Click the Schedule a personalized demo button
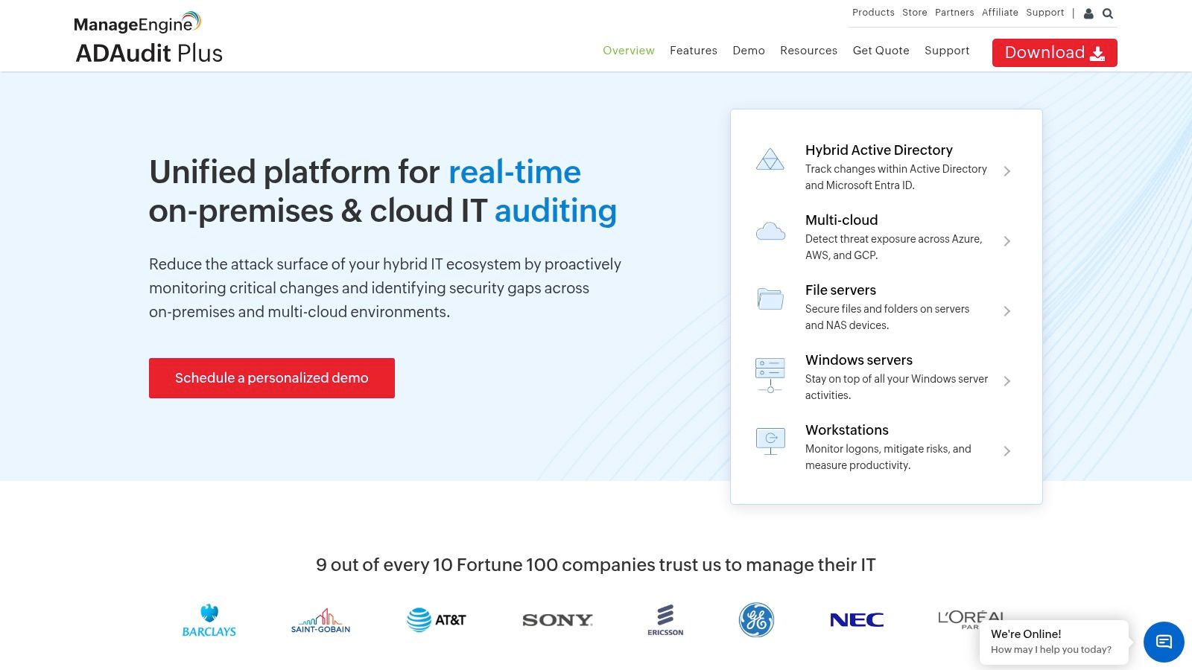 tap(271, 377)
